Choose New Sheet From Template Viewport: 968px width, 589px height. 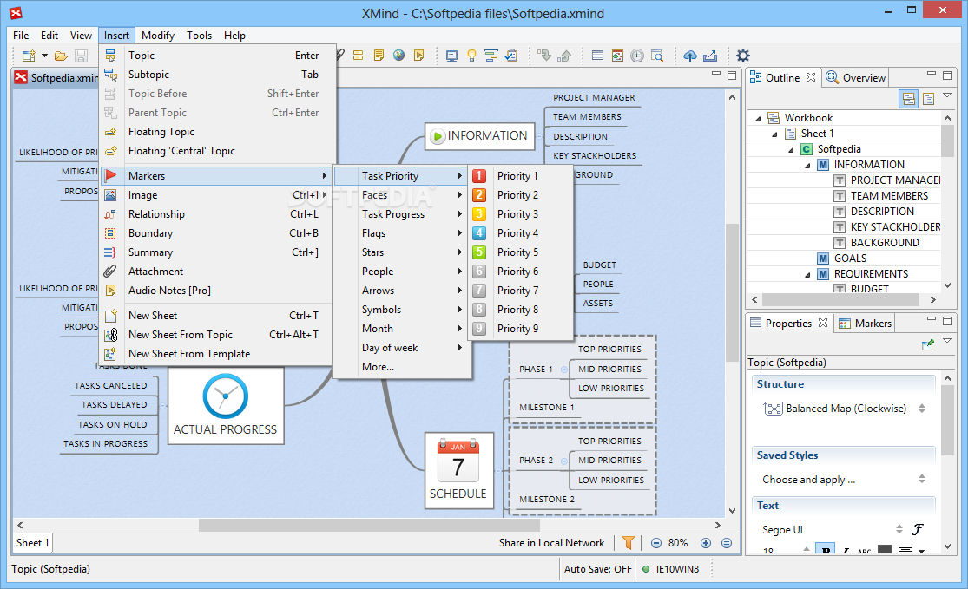217,354
